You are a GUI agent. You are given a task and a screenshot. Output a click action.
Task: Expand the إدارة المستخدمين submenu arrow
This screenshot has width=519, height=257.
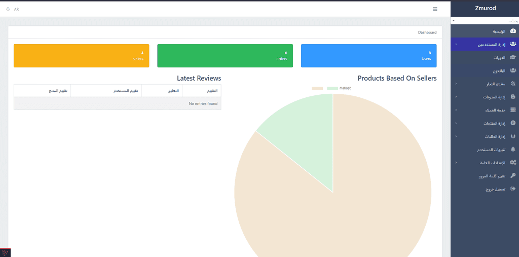coord(456,44)
